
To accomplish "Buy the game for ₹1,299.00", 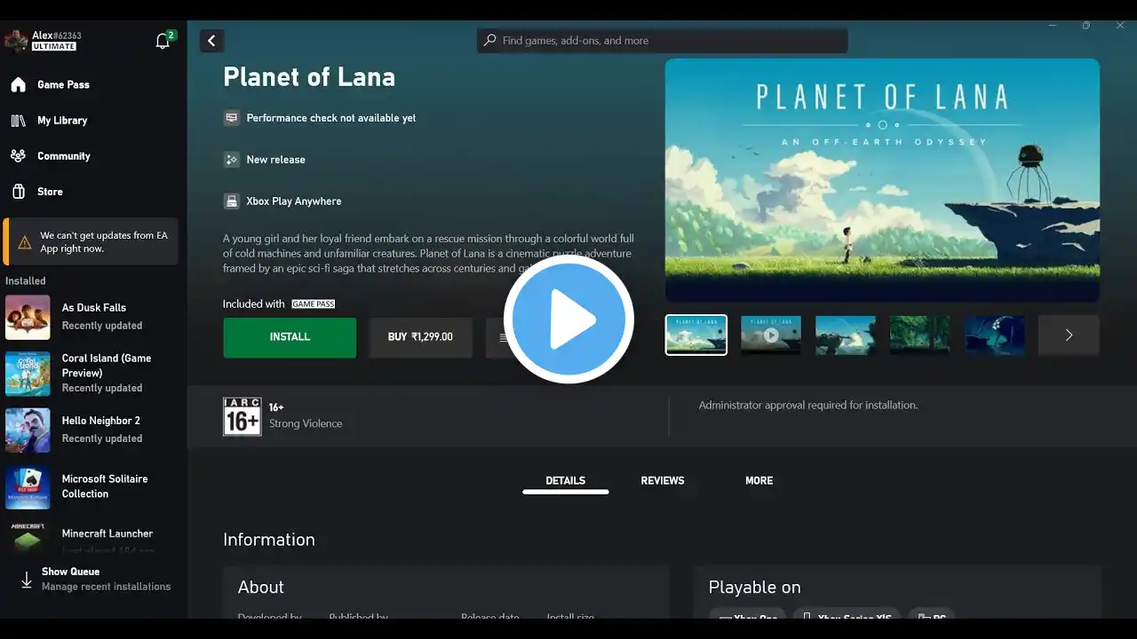I will (x=420, y=337).
